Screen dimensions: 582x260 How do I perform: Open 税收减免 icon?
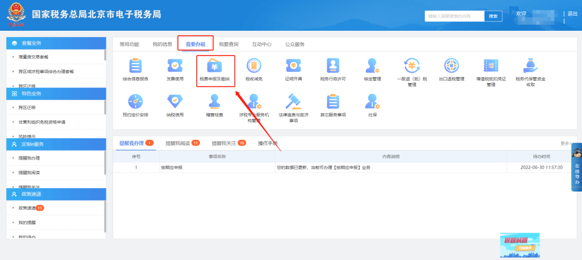coord(254,66)
